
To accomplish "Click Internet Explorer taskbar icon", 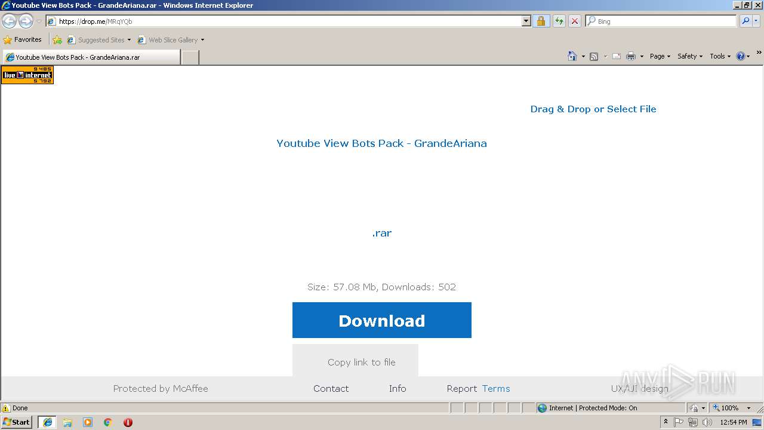I will [x=47, y=422].
